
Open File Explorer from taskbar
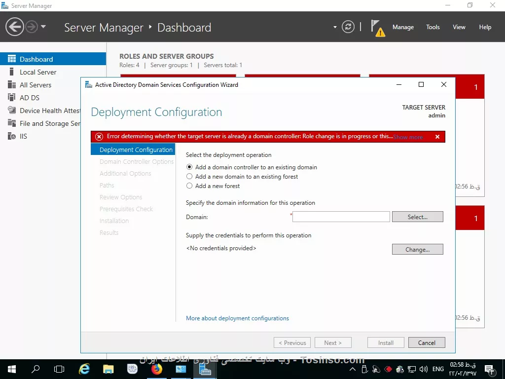(108, 369)
